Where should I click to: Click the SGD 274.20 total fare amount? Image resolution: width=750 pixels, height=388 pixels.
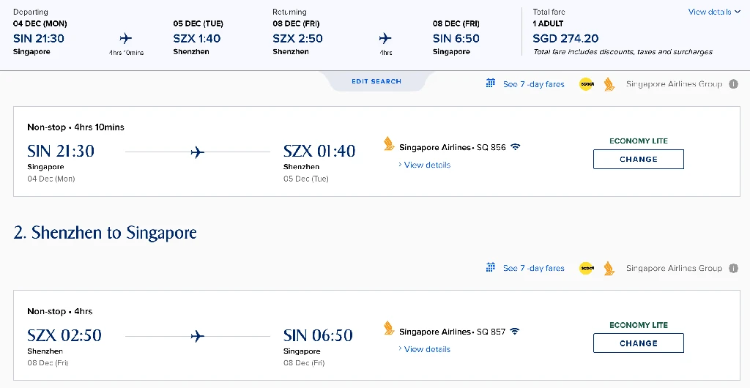click(565, 39)
